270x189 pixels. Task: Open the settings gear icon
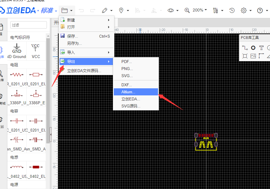pos(243,11)
